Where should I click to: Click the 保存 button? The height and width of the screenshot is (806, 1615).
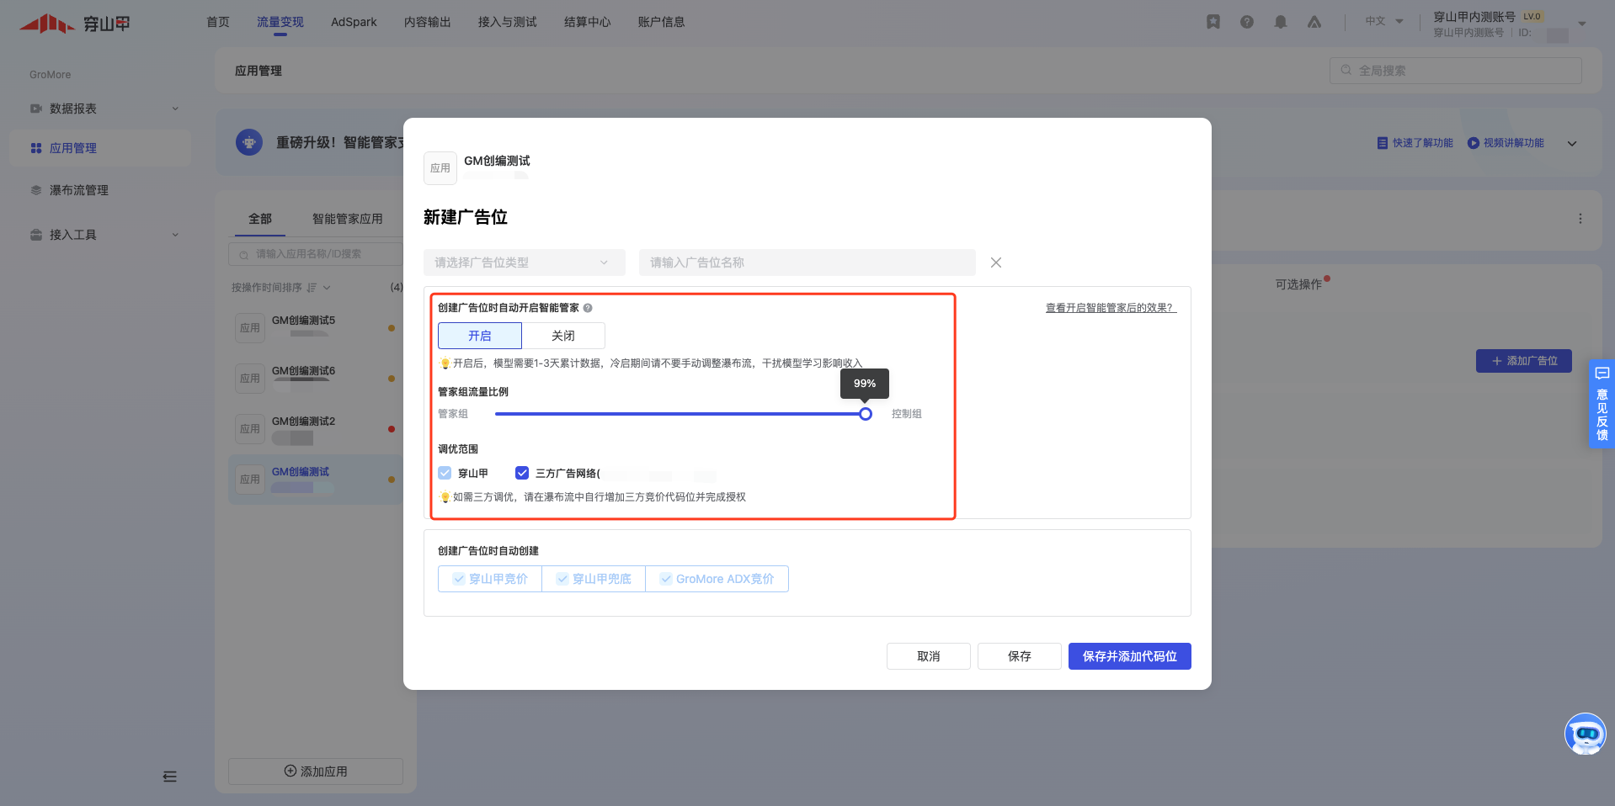[1020, 656]
